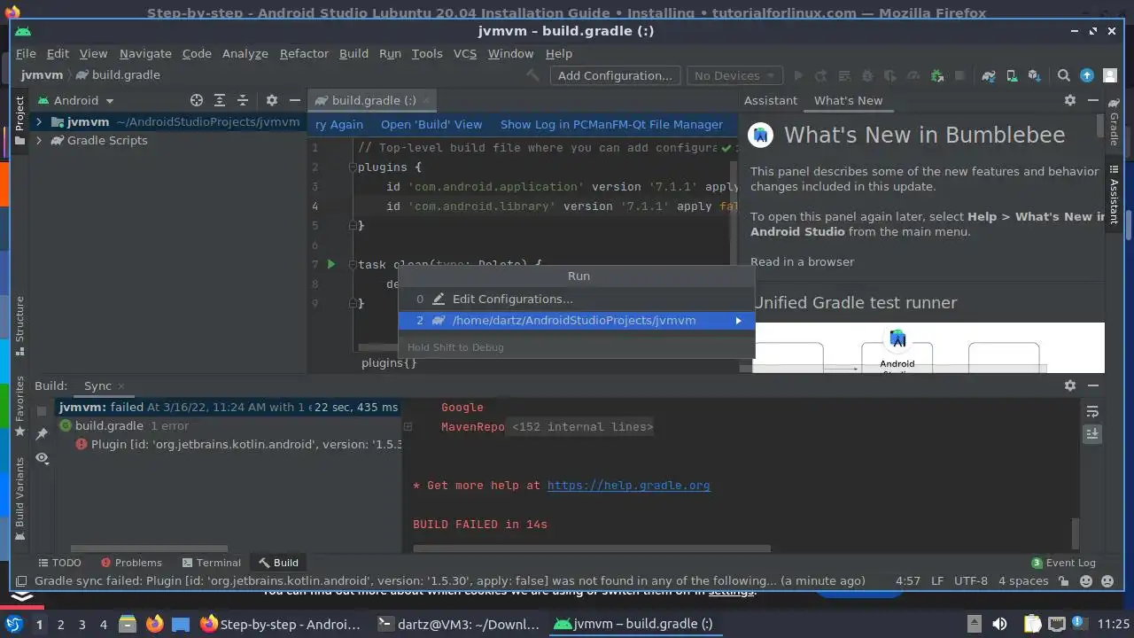Open the Android project view dropdown
Screen dimensions: 1134x638
(75, 100)
